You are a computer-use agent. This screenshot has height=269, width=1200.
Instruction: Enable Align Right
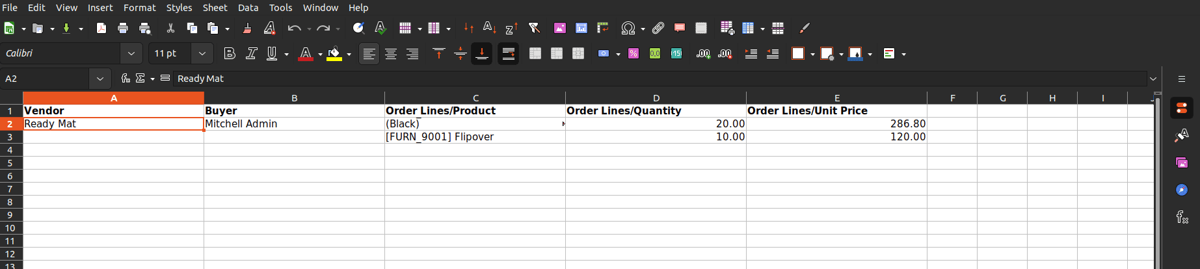[x=412, y=53]
